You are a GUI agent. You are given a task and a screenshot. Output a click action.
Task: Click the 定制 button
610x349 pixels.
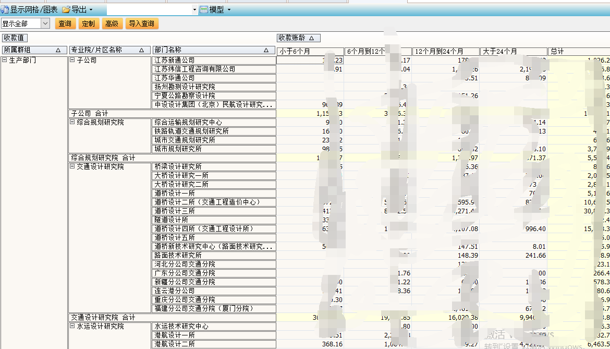(x=88, y=23)
